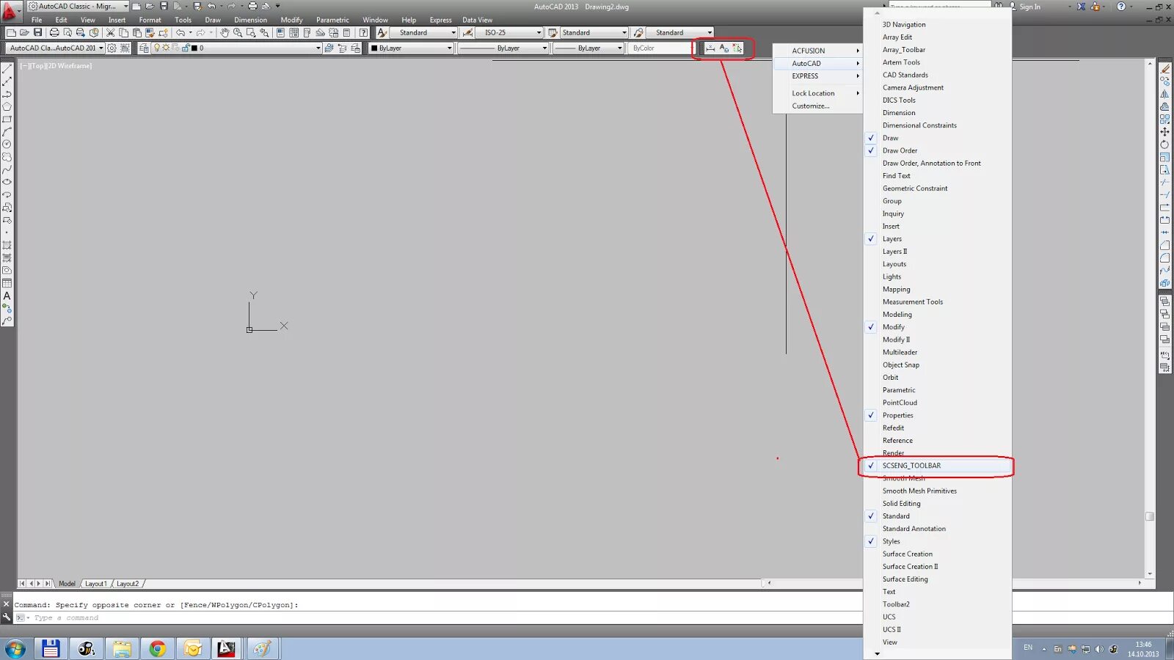Expand the Lock Location submenu

click(x=818, y=93)
